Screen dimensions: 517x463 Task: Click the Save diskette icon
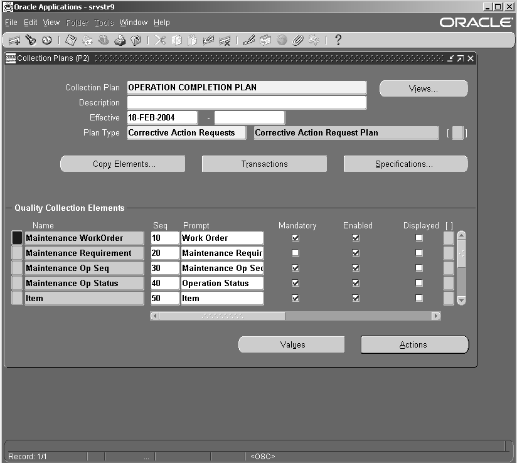click(x=70, y=40)
